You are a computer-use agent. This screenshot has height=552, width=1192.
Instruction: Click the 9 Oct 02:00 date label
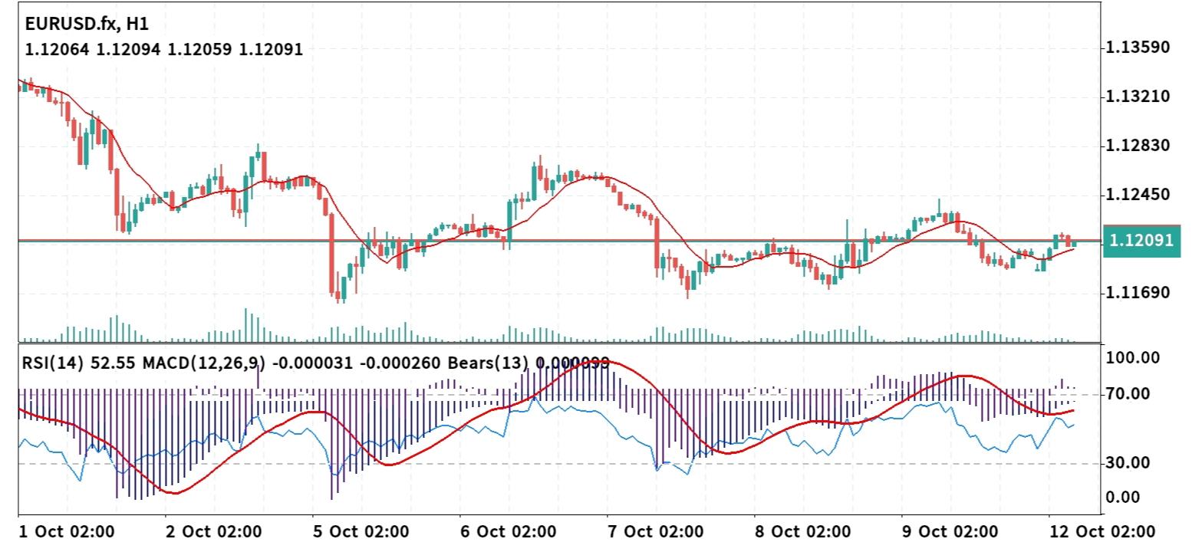click(x=950, y=532)
